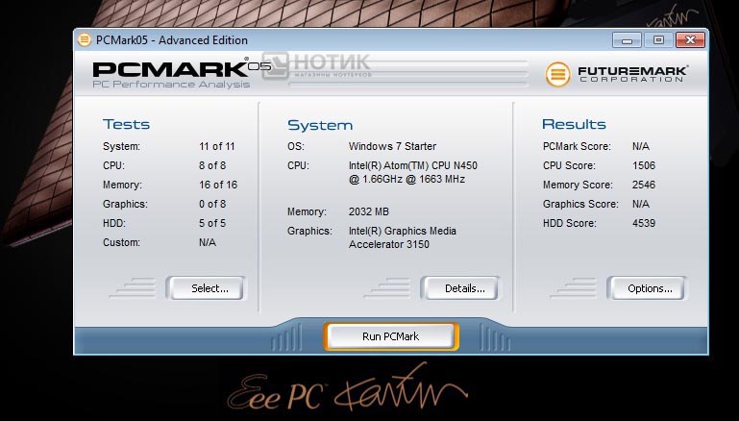Screen dimensions: 739x421
Task: Click the Custom tests N/A value
Action: pyautogui.click(x=208, y=242)
